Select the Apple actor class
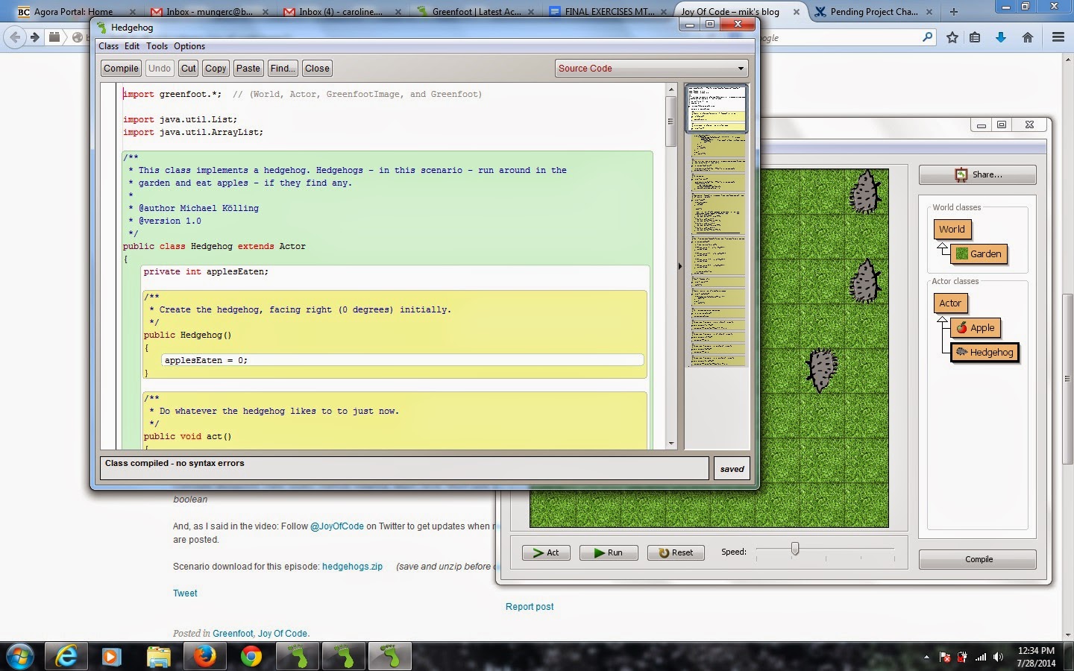This screenshot has width=1074, height=671. click(977, 327)
